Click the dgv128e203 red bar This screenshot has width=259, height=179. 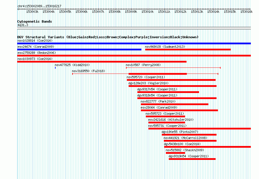tap(173, 86)
